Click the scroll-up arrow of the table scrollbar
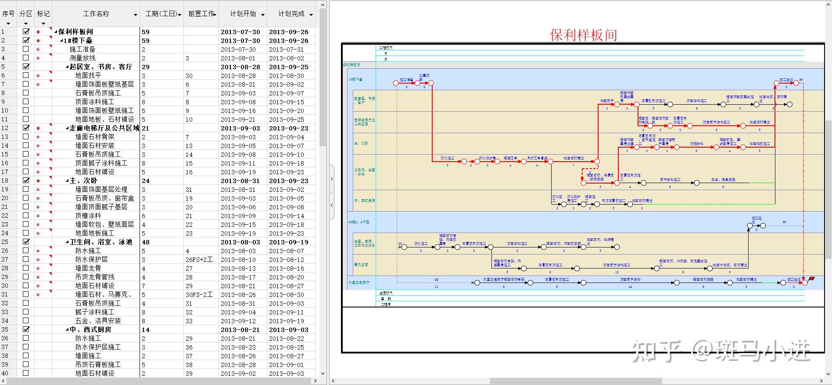Viewport: 832px width, 385px height. (323, 5)
